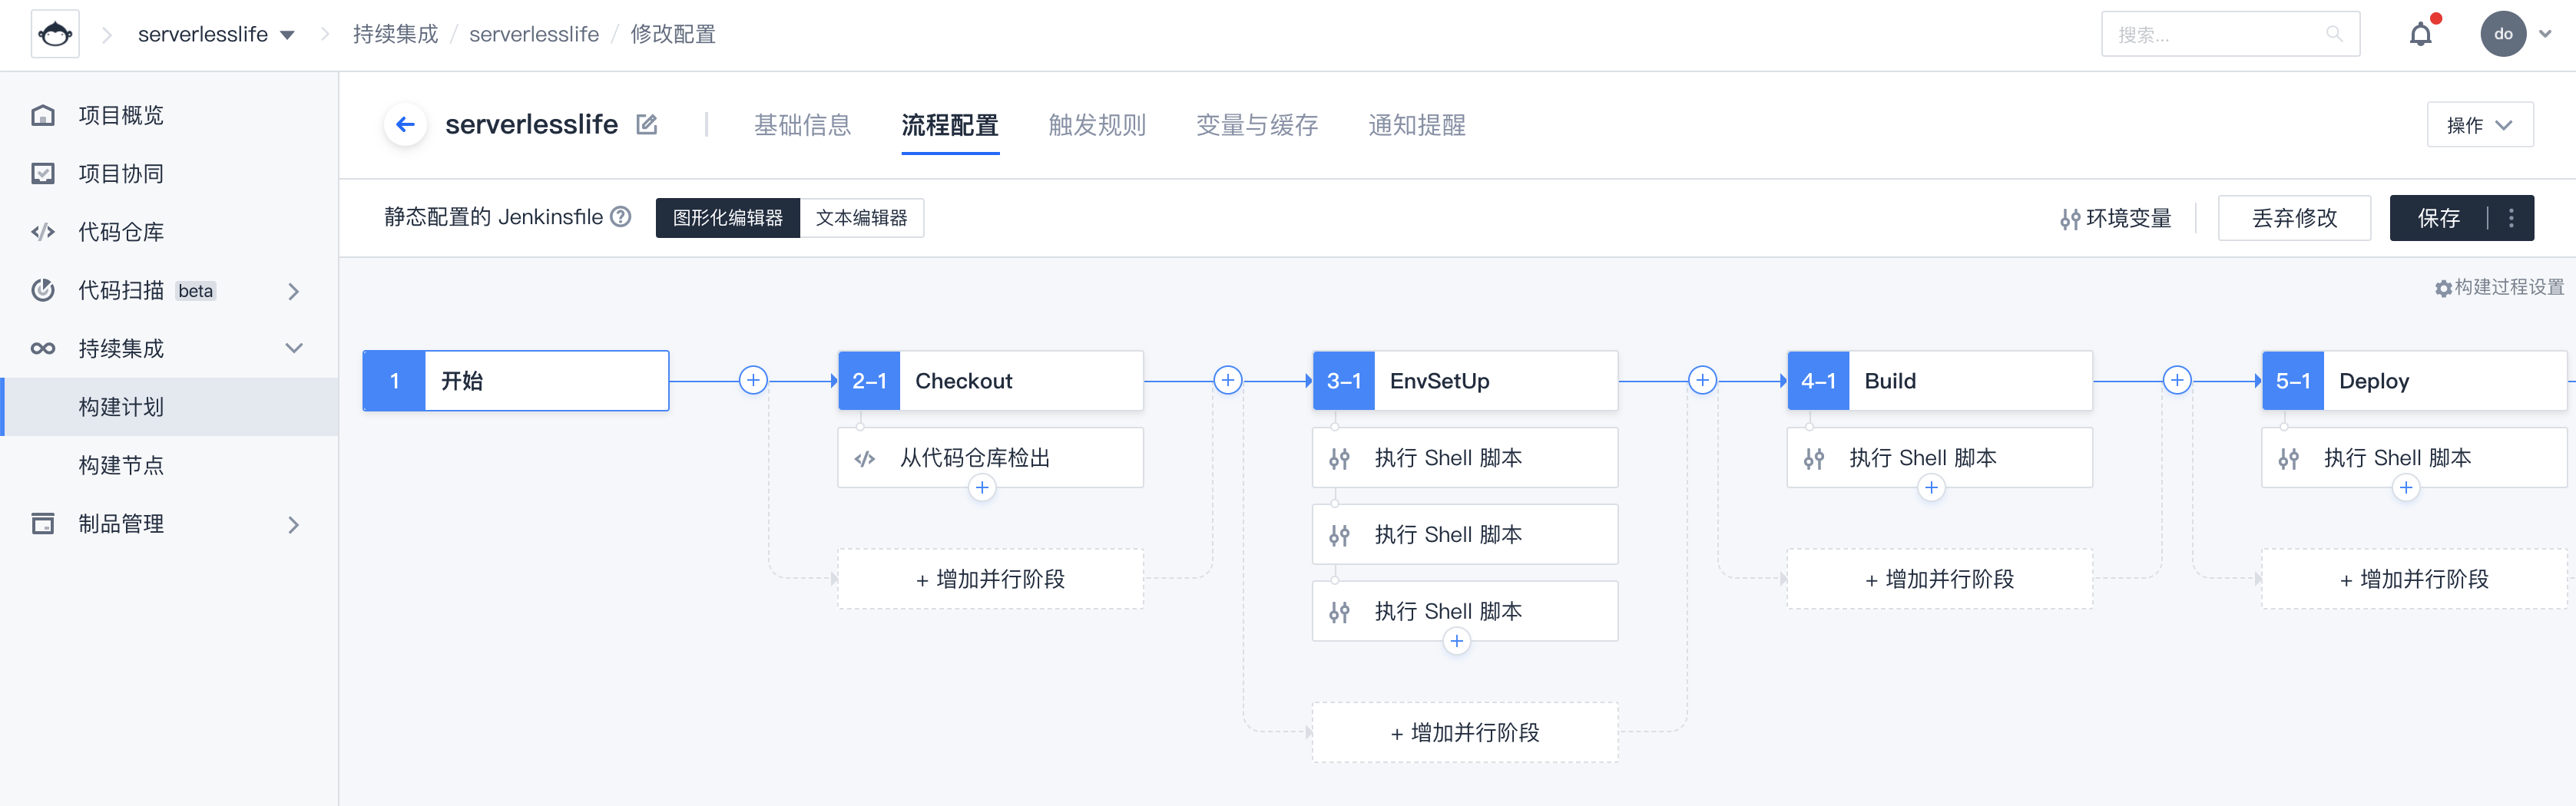
Task: Click the edit pencil icon beside serverlesslife
Action: pos(647,125)
